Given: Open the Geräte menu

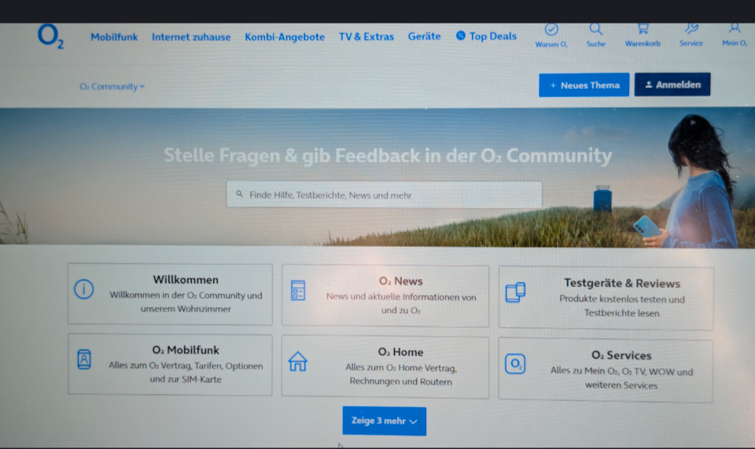Looking at the screenshot, I should point(424,36).
